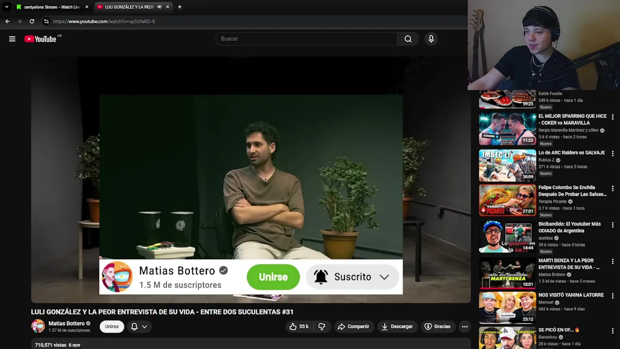Open the EL MEJOR SPARRING thumbnail
Screen dimensions: 620x349
[508, 129]
